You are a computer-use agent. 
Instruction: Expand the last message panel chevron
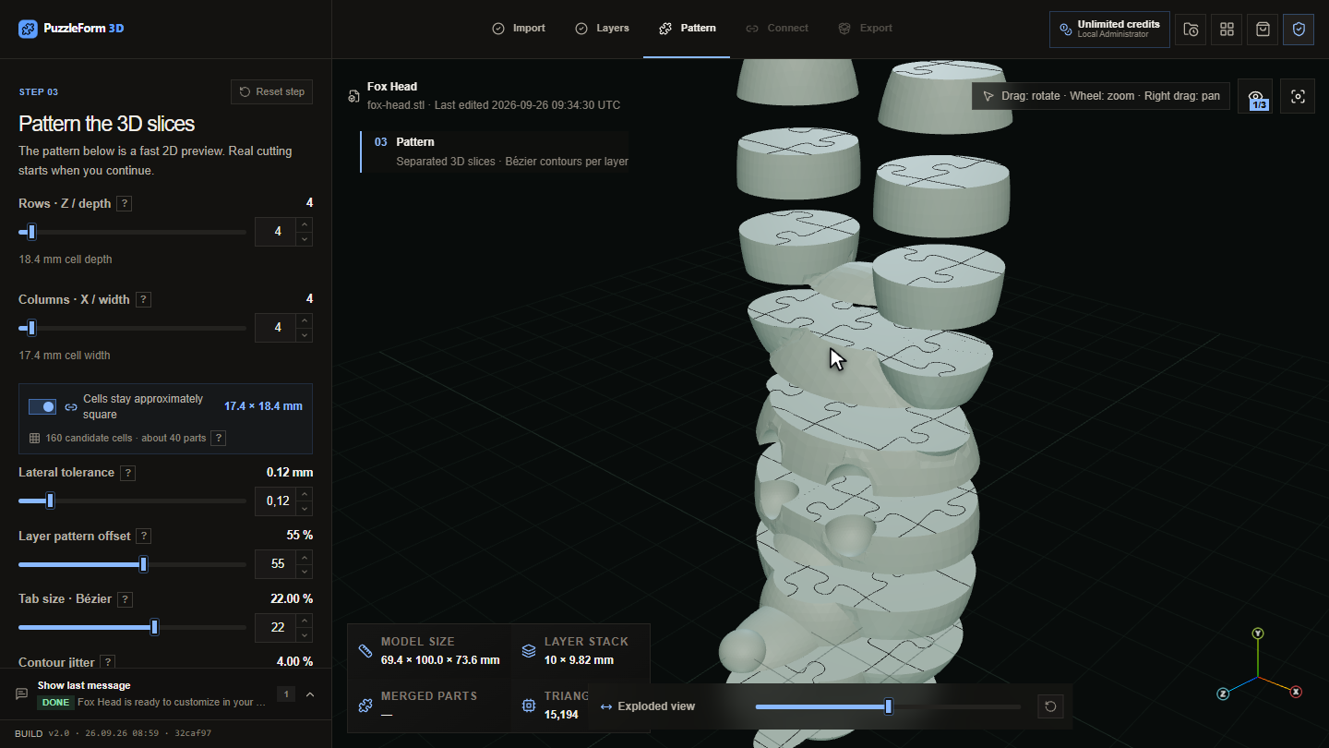tap(310, 694)
